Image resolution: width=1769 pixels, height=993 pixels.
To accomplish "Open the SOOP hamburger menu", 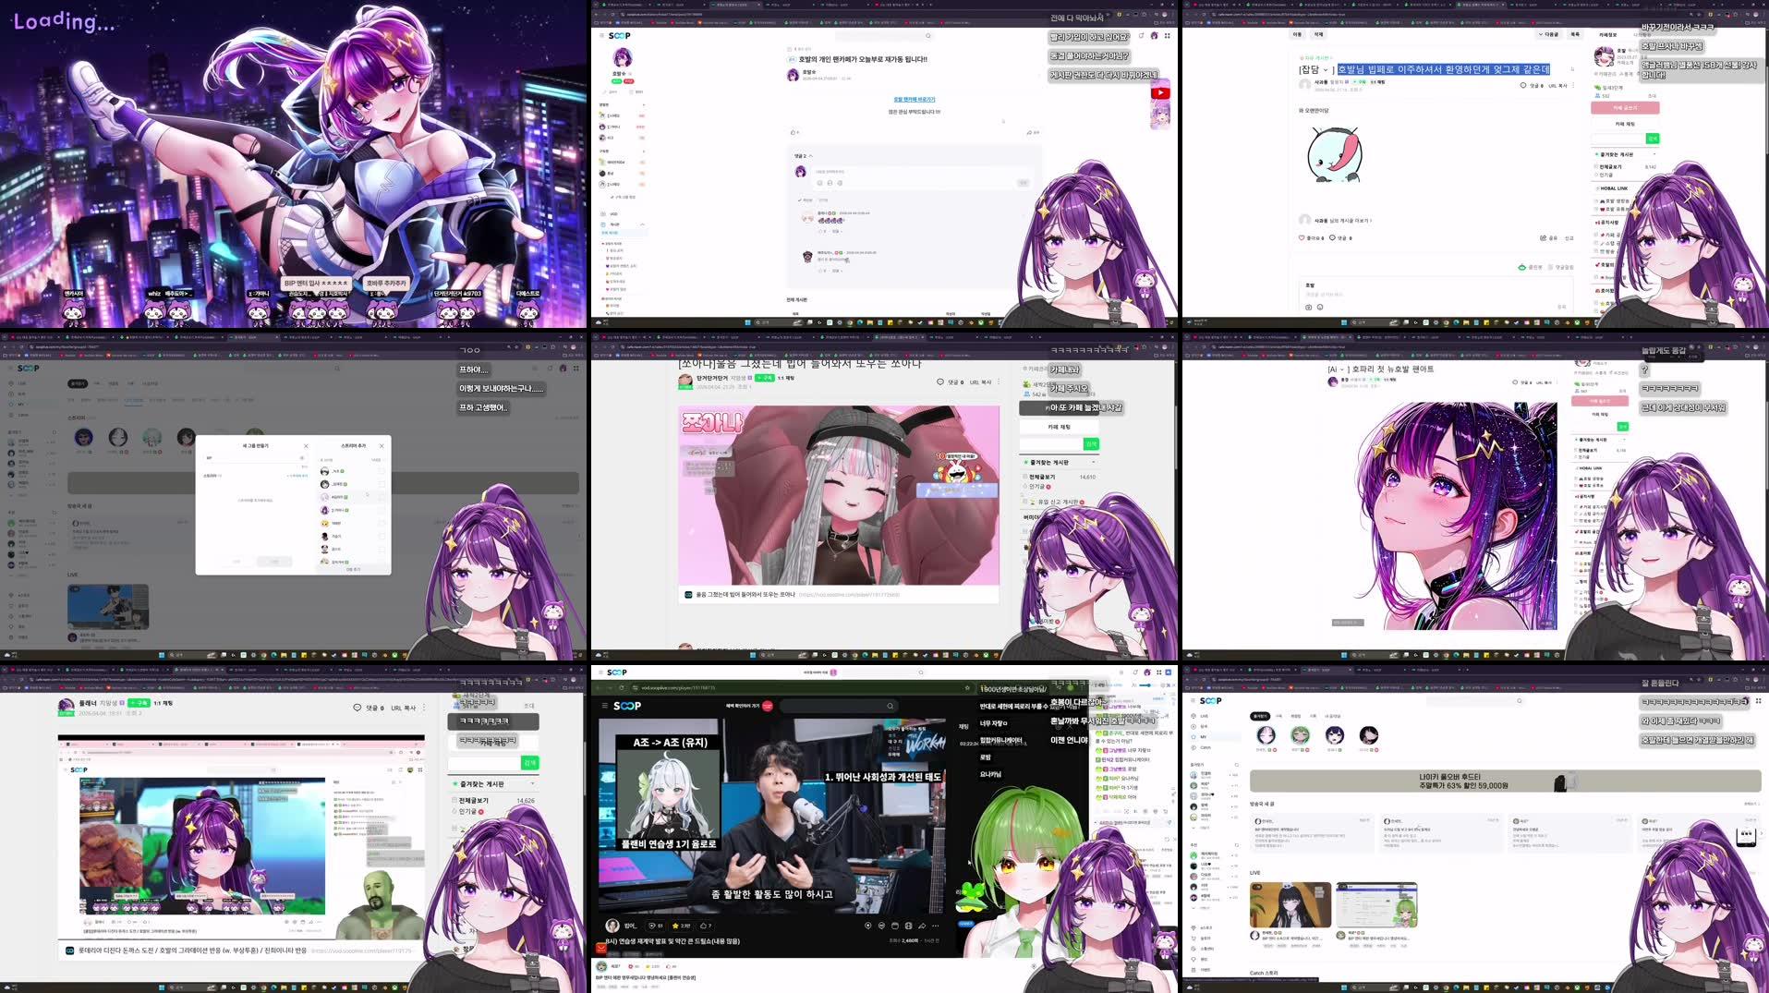I will [x=601, y=36].
